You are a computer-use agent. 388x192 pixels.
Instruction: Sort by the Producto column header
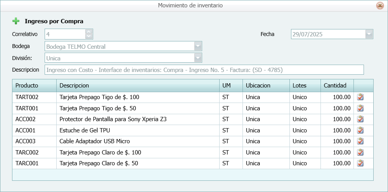(35, 86)
